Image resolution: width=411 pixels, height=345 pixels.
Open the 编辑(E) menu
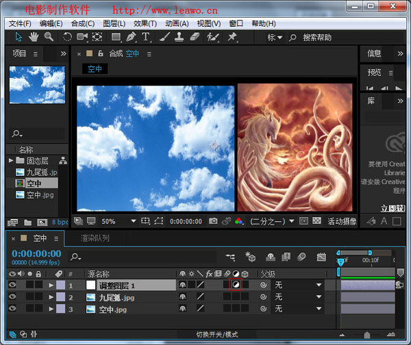51,23
